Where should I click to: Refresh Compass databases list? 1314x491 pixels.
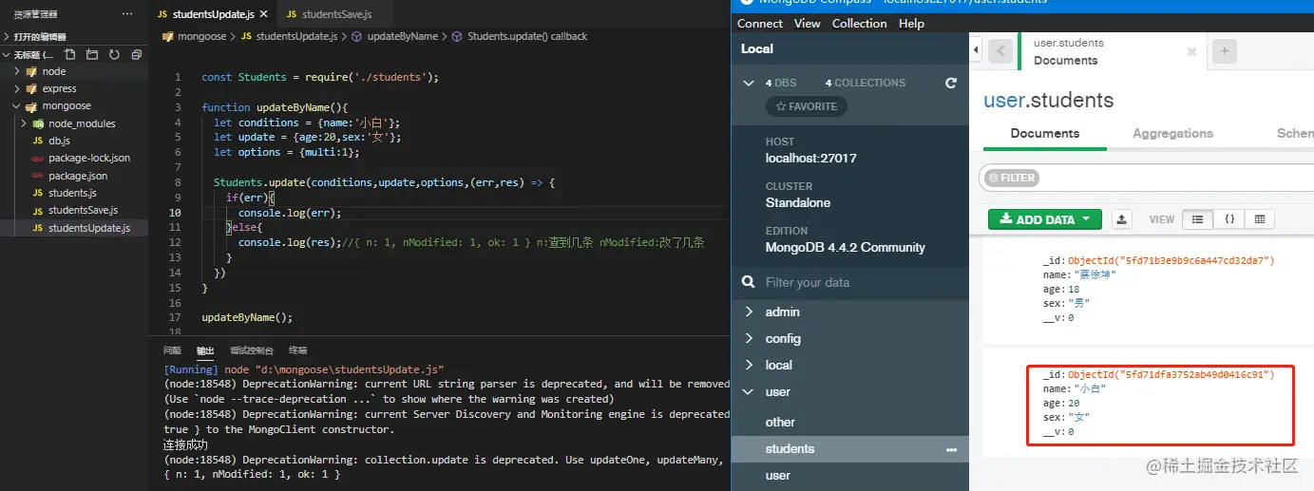pos(951,84)
